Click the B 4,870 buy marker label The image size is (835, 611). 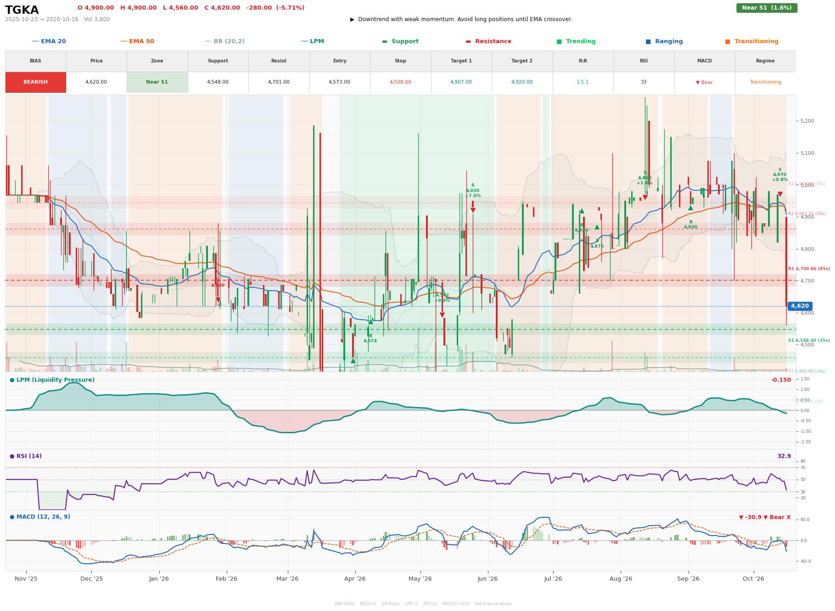pyautogui.click(x=597, y=243)
